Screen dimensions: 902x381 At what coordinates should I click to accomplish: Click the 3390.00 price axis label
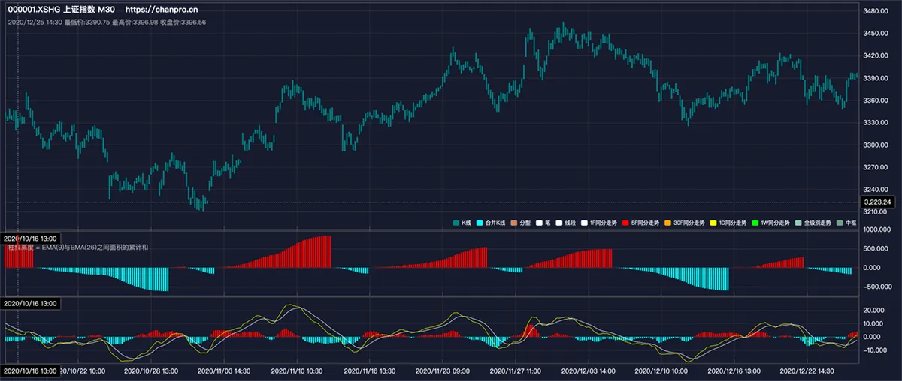876,78
